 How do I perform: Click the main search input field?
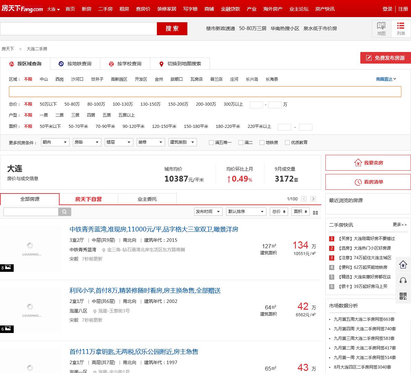tap(78, 29)
